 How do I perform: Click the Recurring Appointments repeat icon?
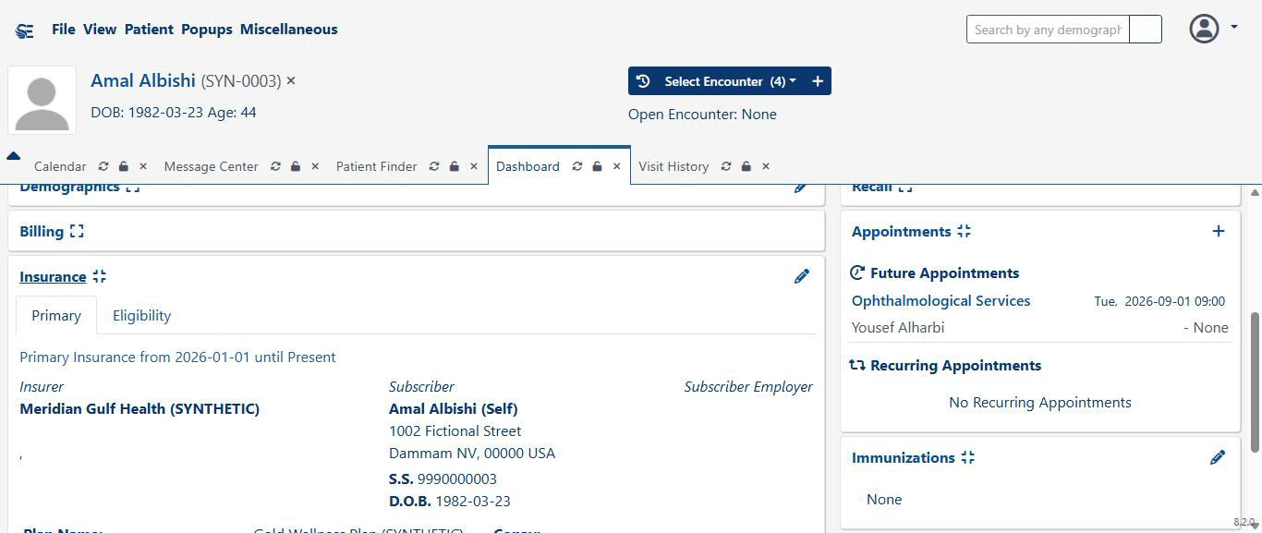click(x=857, y=365)
